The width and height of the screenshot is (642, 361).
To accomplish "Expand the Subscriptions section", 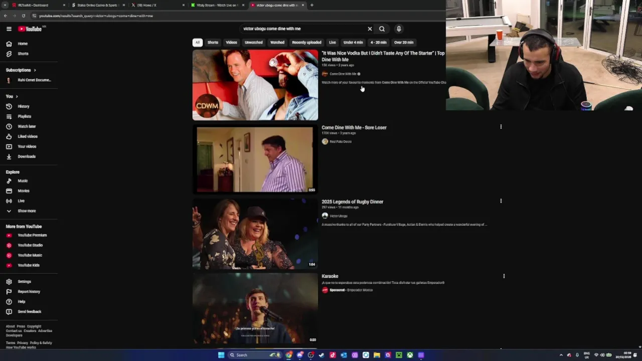I will pyautogui.click(x=21, y=70).
